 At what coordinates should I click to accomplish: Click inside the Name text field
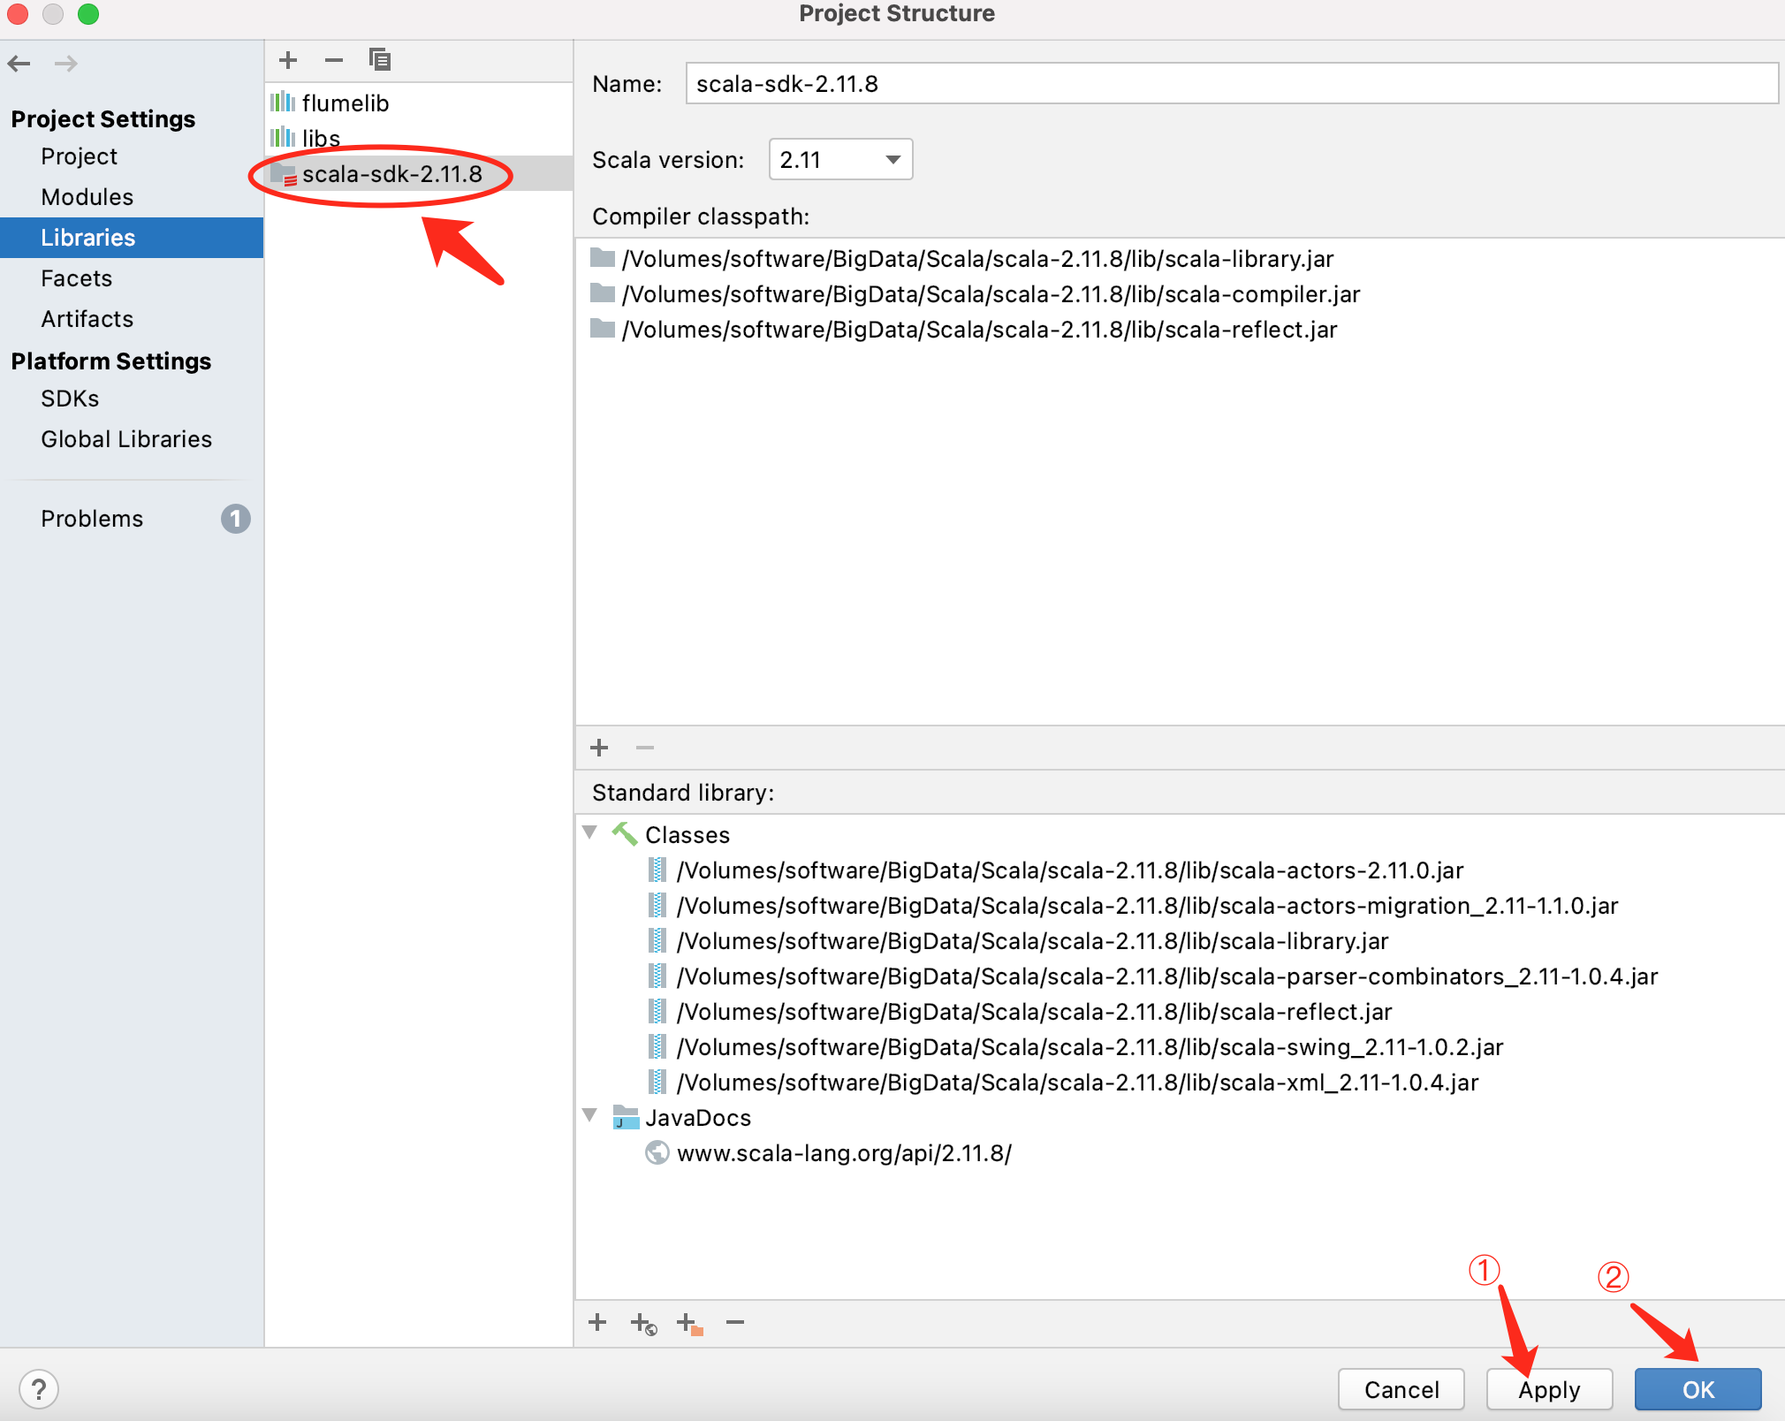coord(1230,84)
